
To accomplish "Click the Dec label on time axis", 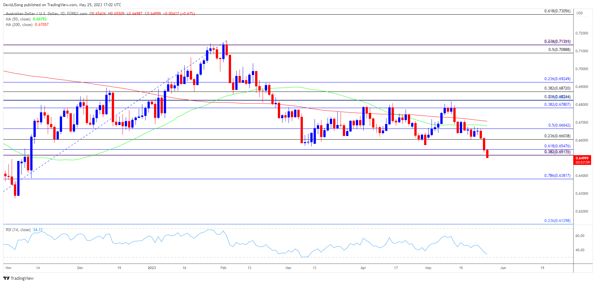I will [80, 268].
